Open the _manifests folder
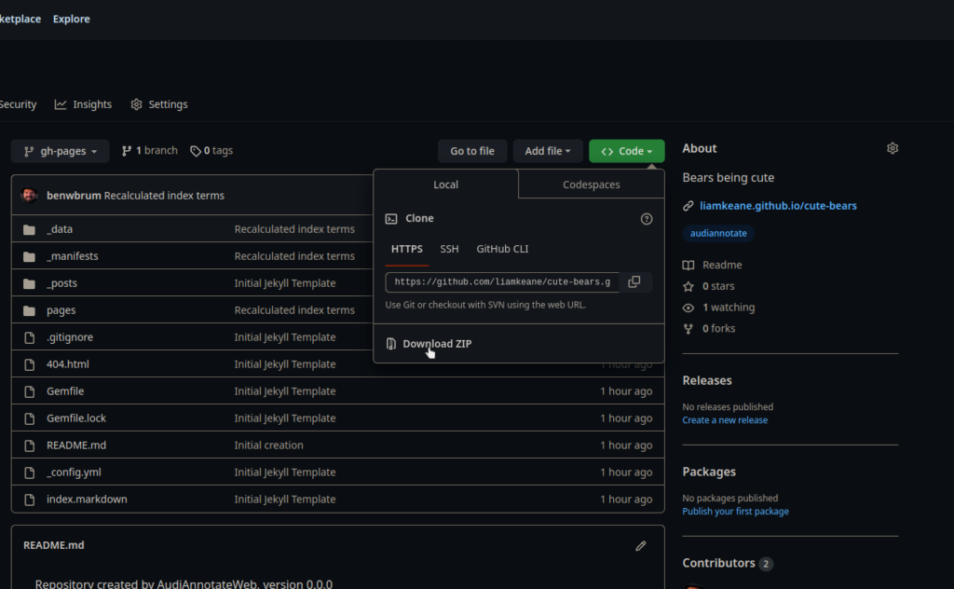The image size is (954, 589). (73, 256)
